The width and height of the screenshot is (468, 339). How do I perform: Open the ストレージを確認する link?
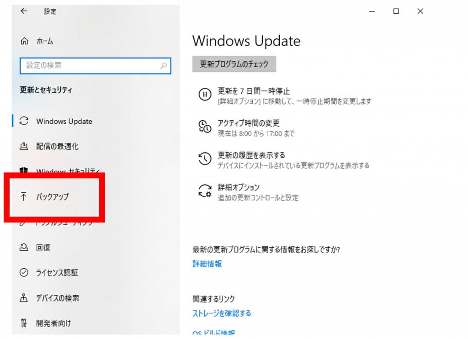click(x=222, y=313)
